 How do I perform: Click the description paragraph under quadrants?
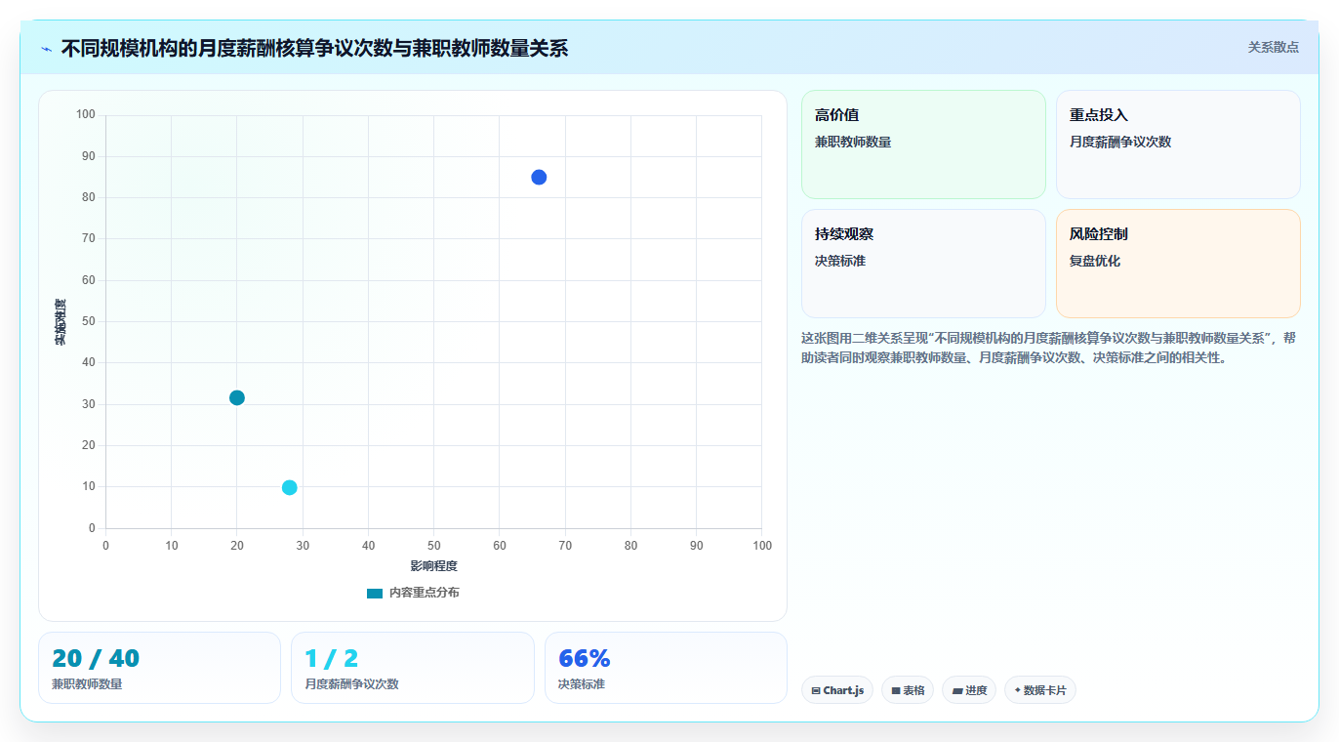click(x=1050, y=348)
